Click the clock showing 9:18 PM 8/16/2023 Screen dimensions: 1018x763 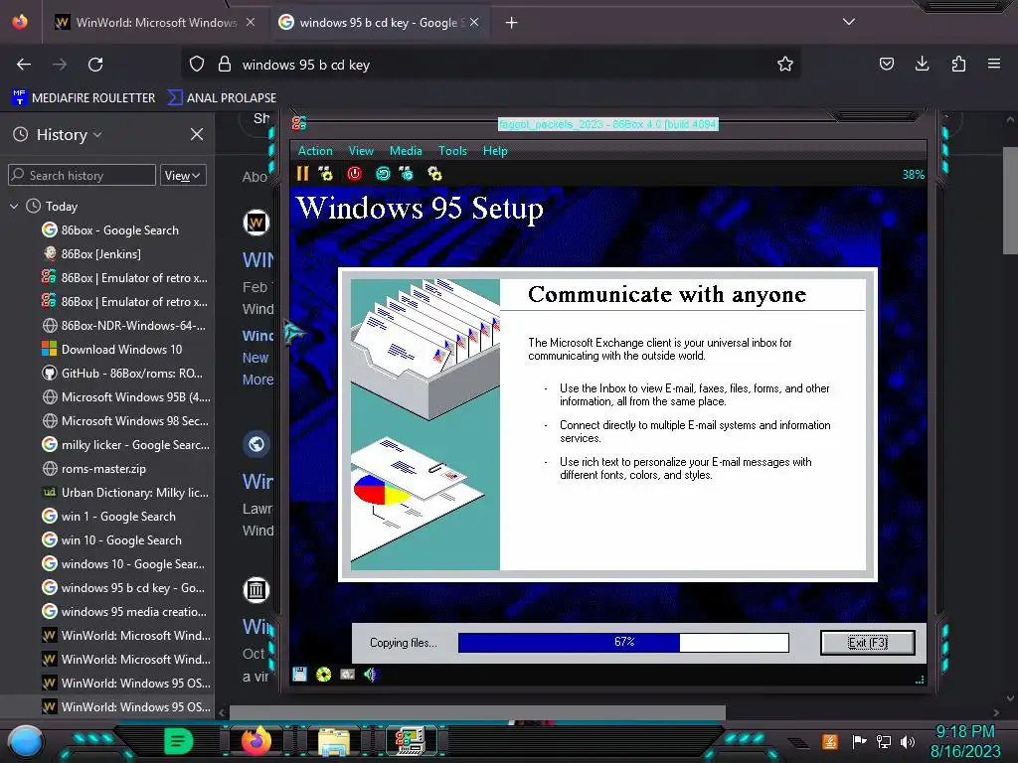pos(964,741)
